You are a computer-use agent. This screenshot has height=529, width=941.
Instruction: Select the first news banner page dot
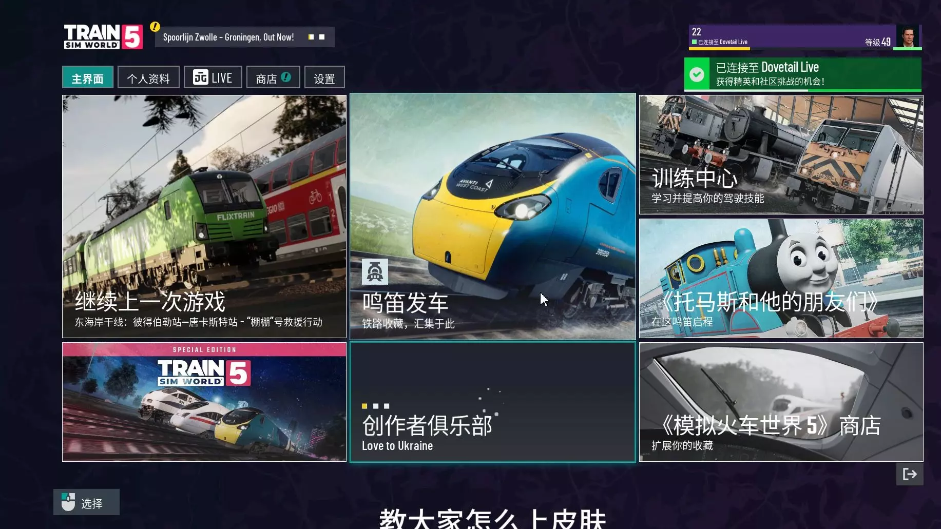tap(311, 37)
